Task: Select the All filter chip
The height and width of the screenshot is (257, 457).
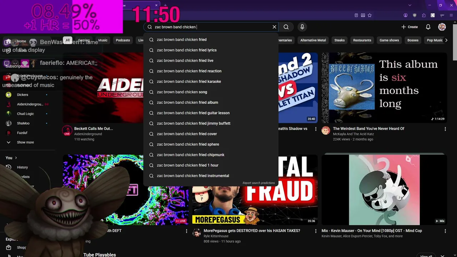Action: pos(67,40)
